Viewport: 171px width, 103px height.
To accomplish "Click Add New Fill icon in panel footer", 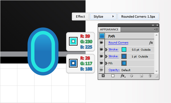I will point(113,76).
